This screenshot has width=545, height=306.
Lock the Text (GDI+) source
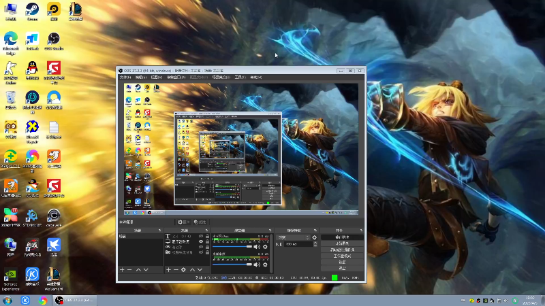point(208,236)
